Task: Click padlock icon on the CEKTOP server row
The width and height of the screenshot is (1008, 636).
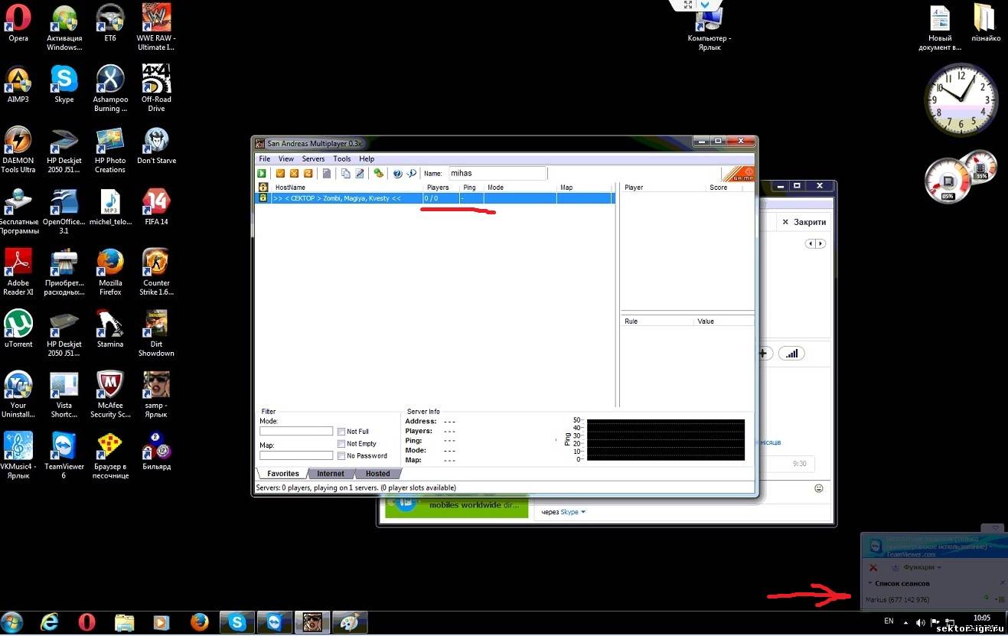Action: click(x=263, y=197)
